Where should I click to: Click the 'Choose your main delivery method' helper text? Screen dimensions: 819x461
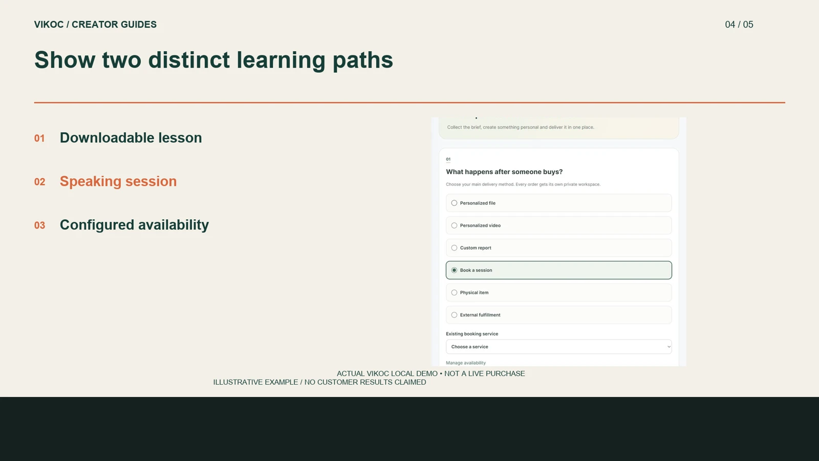point(523,184)
